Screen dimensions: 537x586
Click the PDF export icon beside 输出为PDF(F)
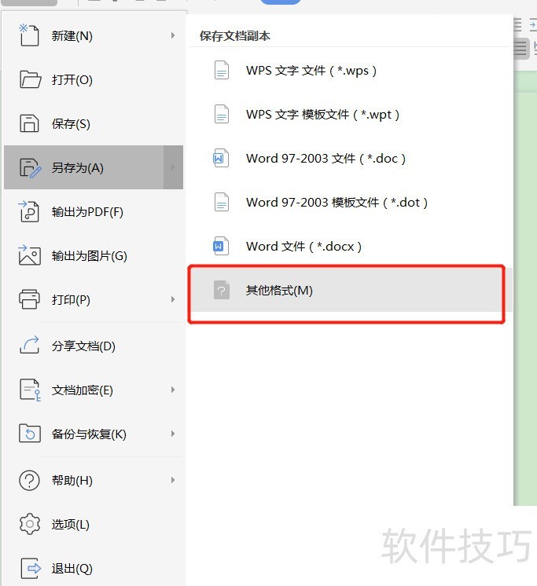pos(29,211)
